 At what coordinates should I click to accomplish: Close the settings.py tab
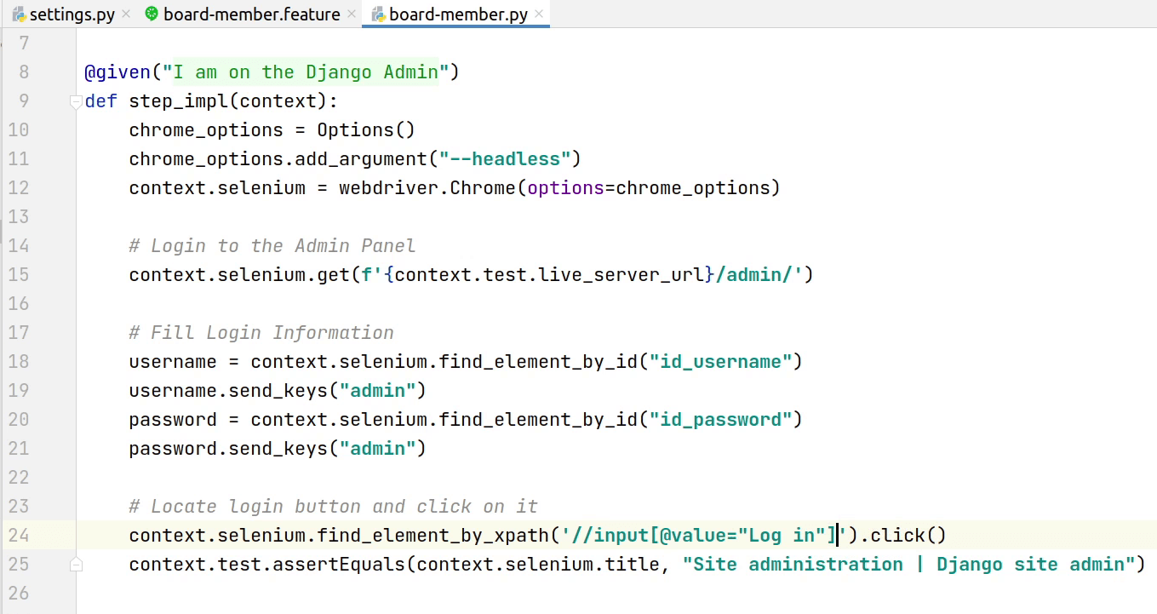click(x=126, y=14)
